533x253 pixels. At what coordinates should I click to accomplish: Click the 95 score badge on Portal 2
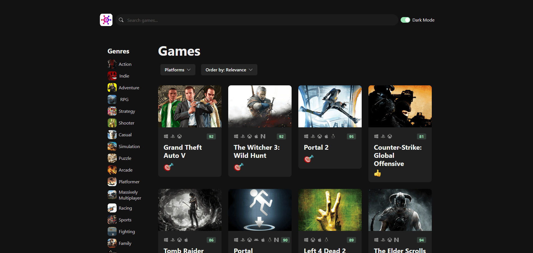tap(351, 137)
